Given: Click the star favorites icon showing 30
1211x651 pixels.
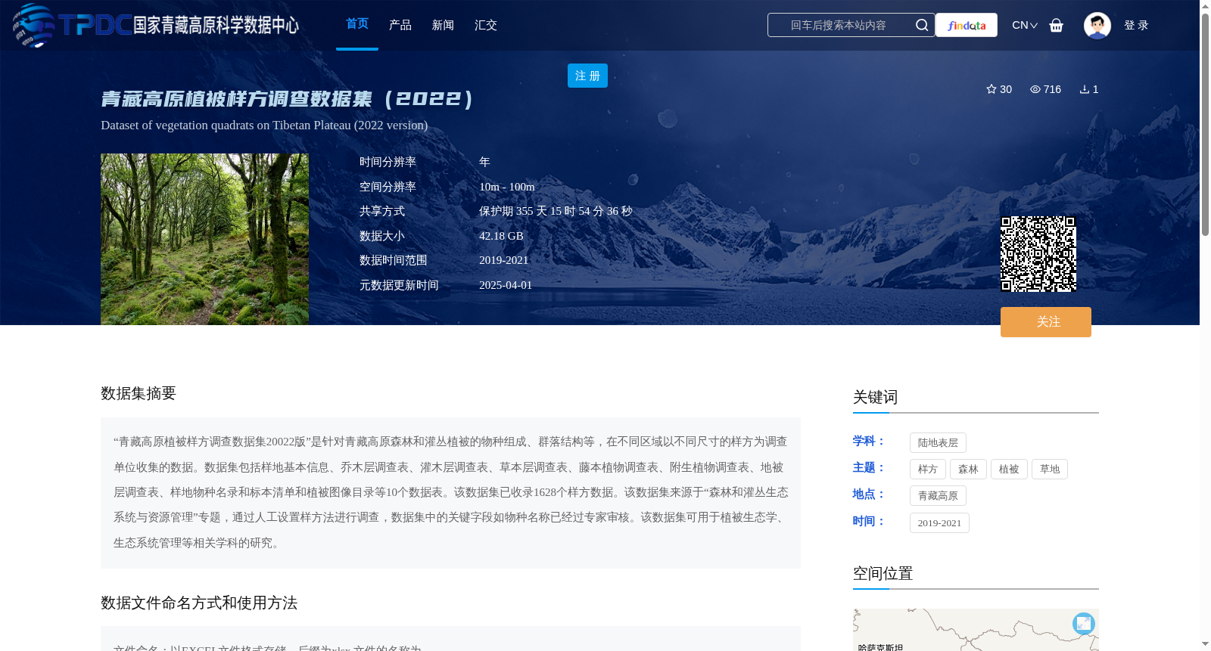Looking at the screenshot, I should 992,89.
